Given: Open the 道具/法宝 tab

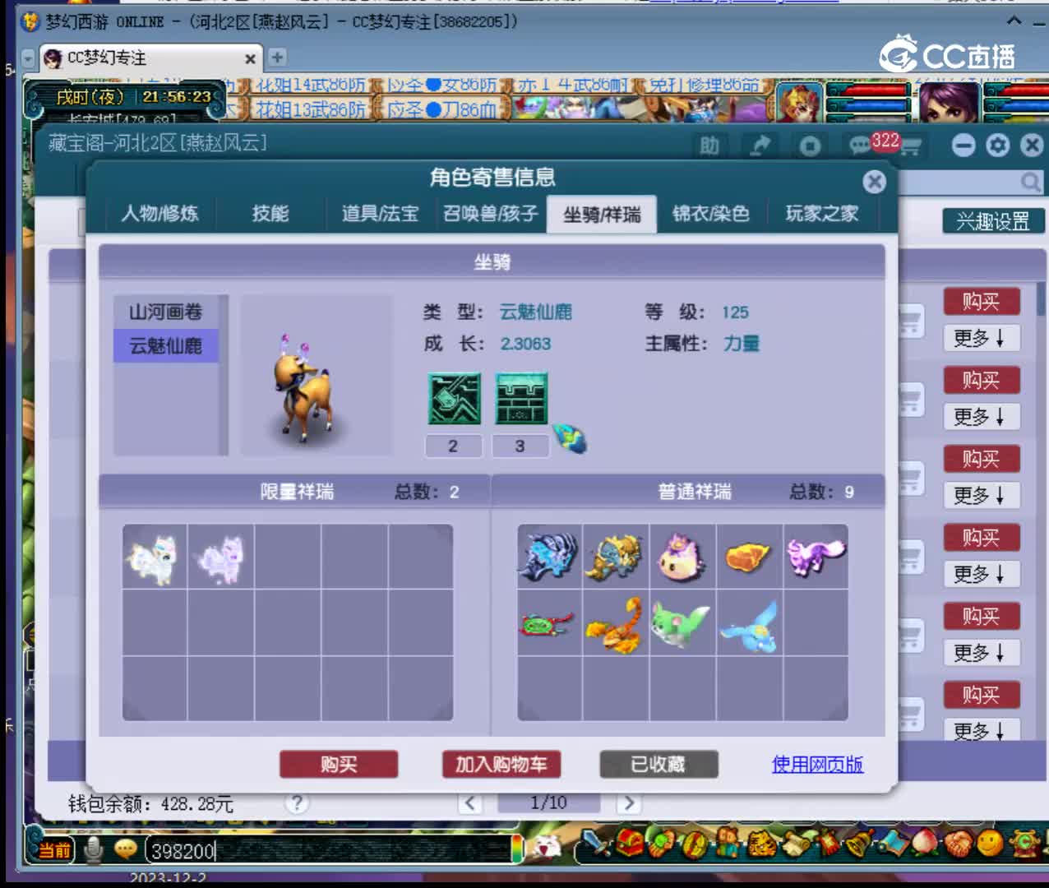Looking at the screenshot, I should [x=380, y=214].
